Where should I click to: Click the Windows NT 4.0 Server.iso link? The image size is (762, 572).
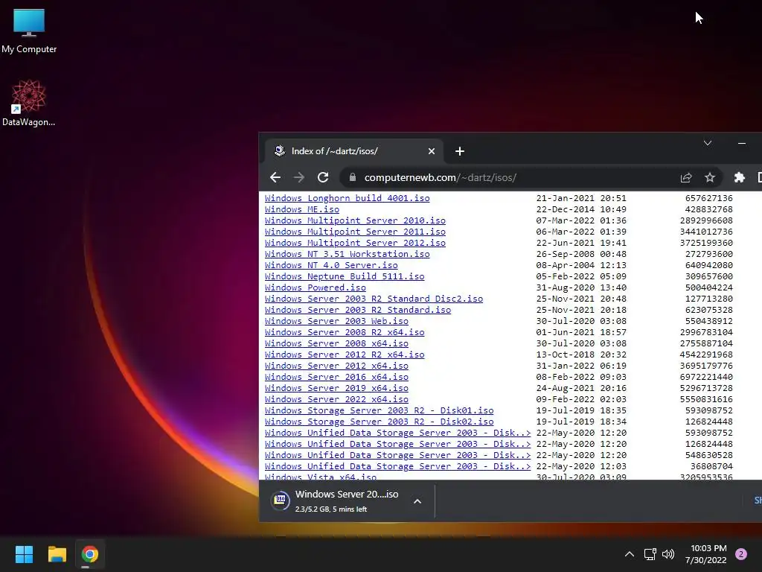click(x=331, y=265)
